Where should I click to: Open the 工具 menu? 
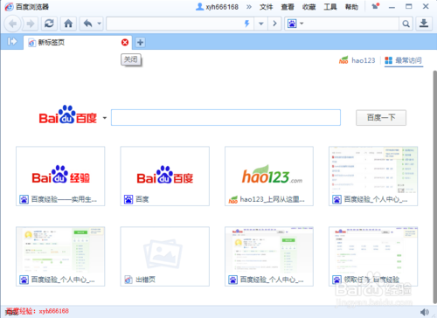point(330,7)
